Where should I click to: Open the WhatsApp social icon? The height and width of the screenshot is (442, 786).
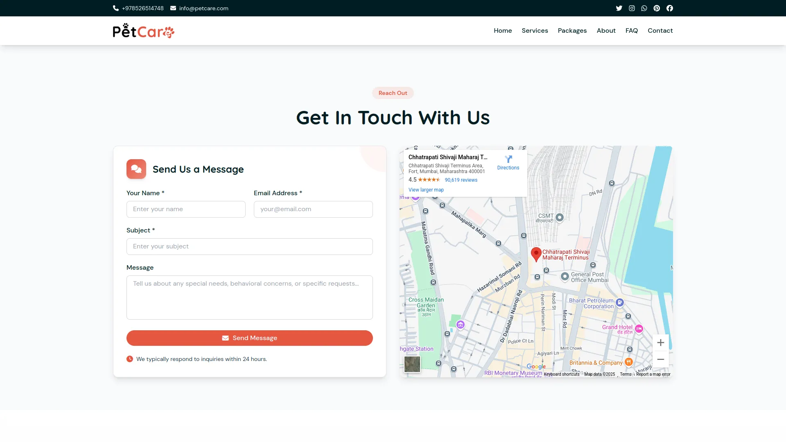[x=644, y=8]
